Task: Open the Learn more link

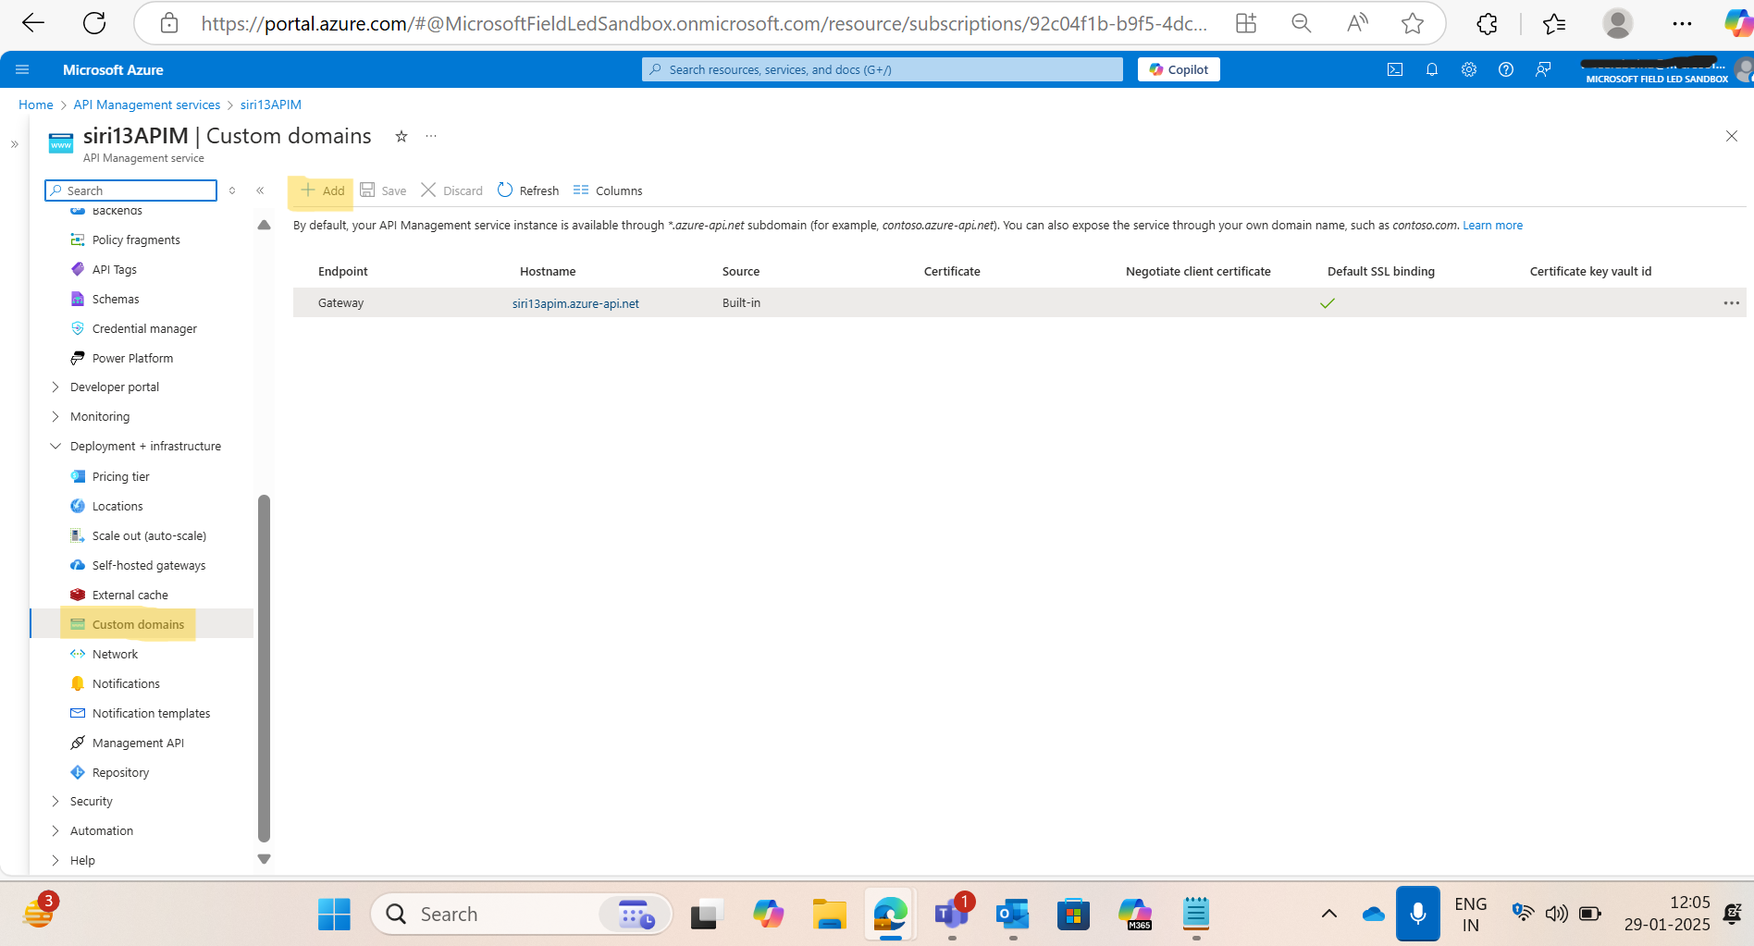Action: tap(1492, 225)
